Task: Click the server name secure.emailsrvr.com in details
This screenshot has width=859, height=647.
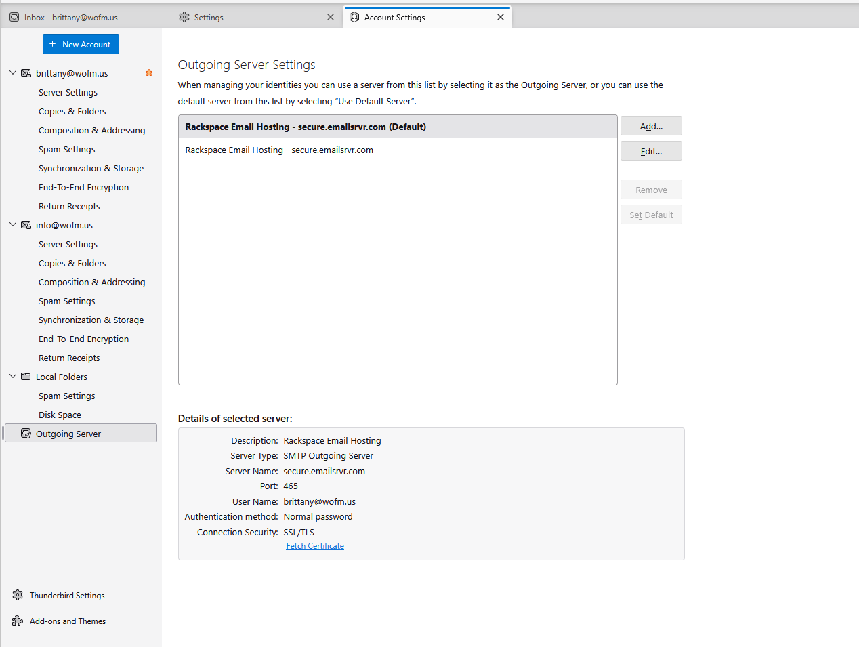Action: pos(324,471)
